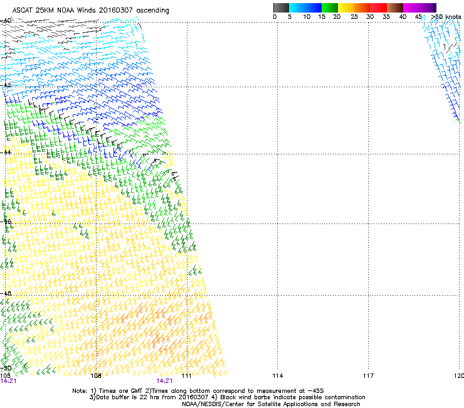
Task: Click the 111 longitude axis label
Action: (187, 376)
